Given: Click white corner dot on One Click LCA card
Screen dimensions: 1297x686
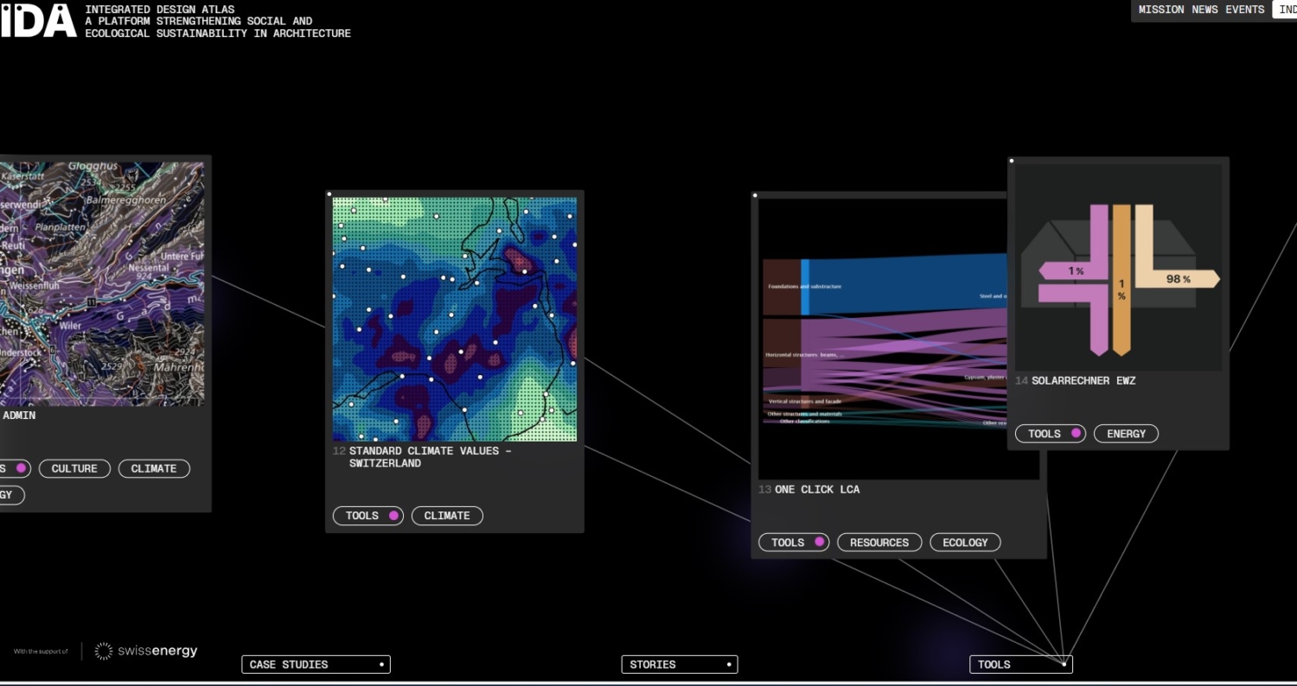Looking at the screenshot, I should 755,196.
